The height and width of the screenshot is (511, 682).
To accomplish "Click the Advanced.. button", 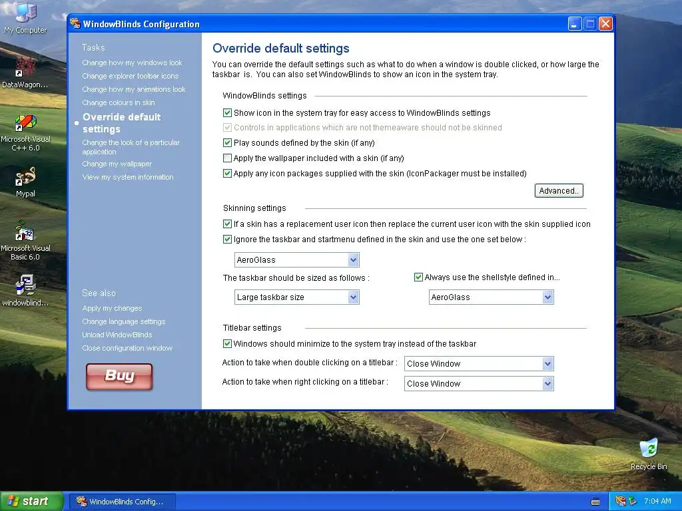I will click(559, 191).
